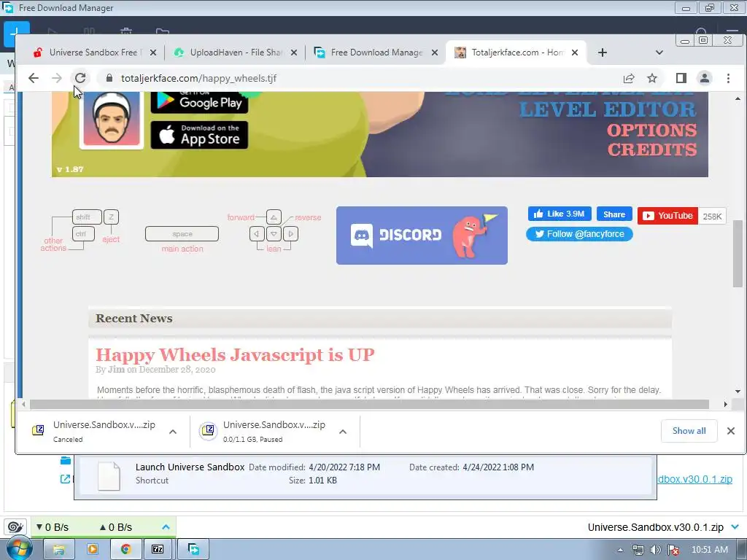The width and height of the screenshot is (747, 560).
Task: Click Follow @fancyforce Twitter button
Action: tap(579, 234)
